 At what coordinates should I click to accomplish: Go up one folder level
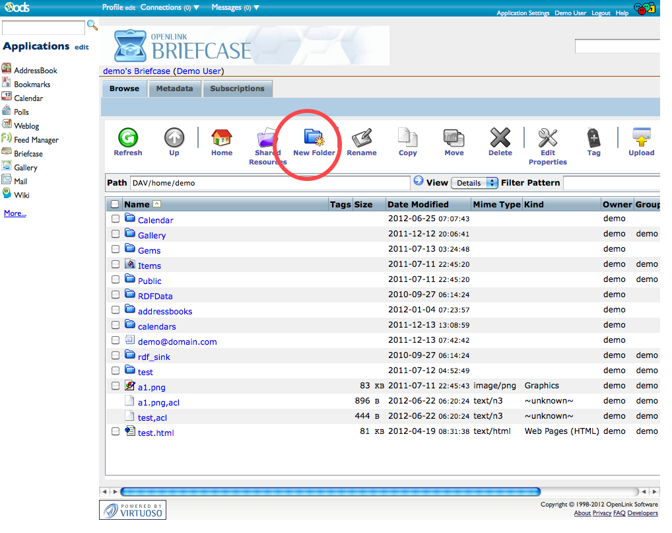pos(174,138)
